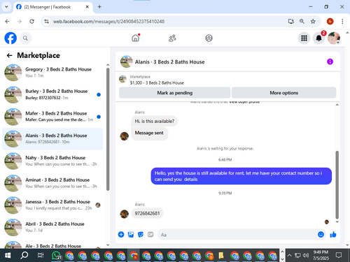Open the Facebook menu grid icon
Viewport: 350px width, 262px height.
[x=304, y=38]
